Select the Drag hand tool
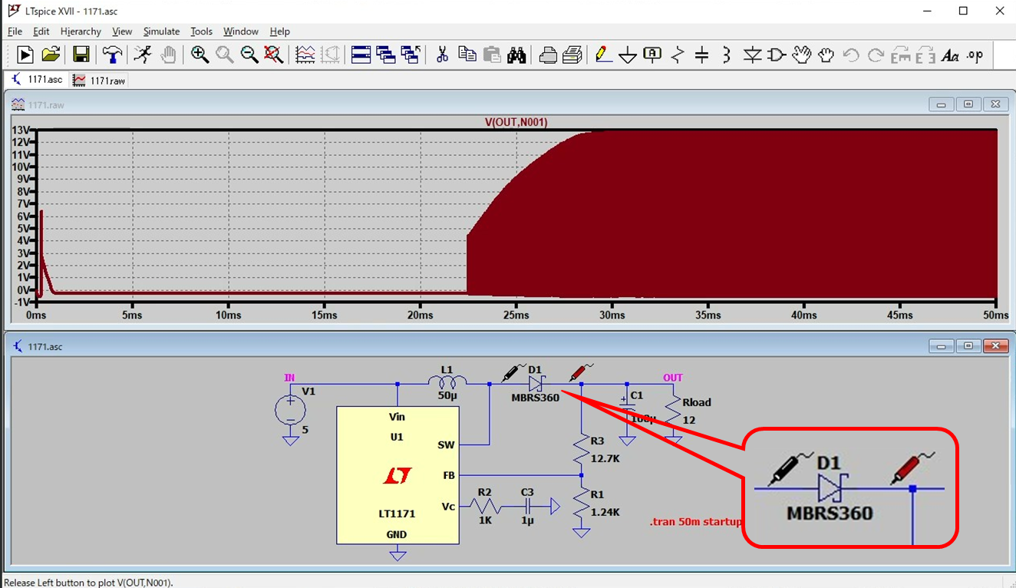This screenshot has width=1016, height=588. coord(826,55)
